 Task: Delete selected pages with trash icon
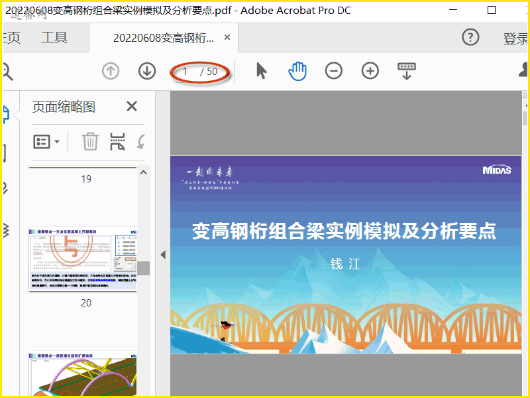[90, 141]
